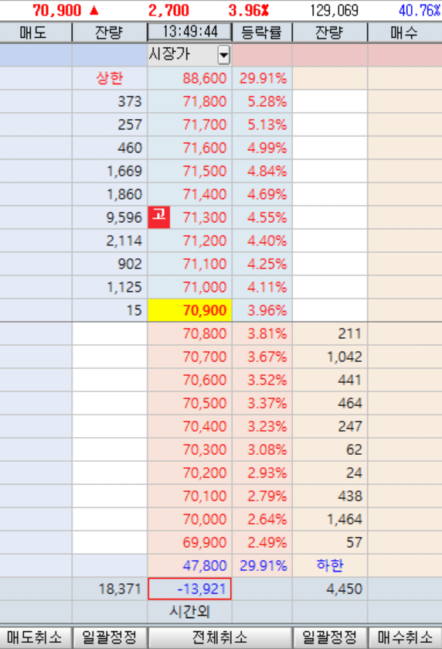This screenshot has width=442, height=649.
Task: Click ask quantity 9,596
Action: (x=124, y=217)
